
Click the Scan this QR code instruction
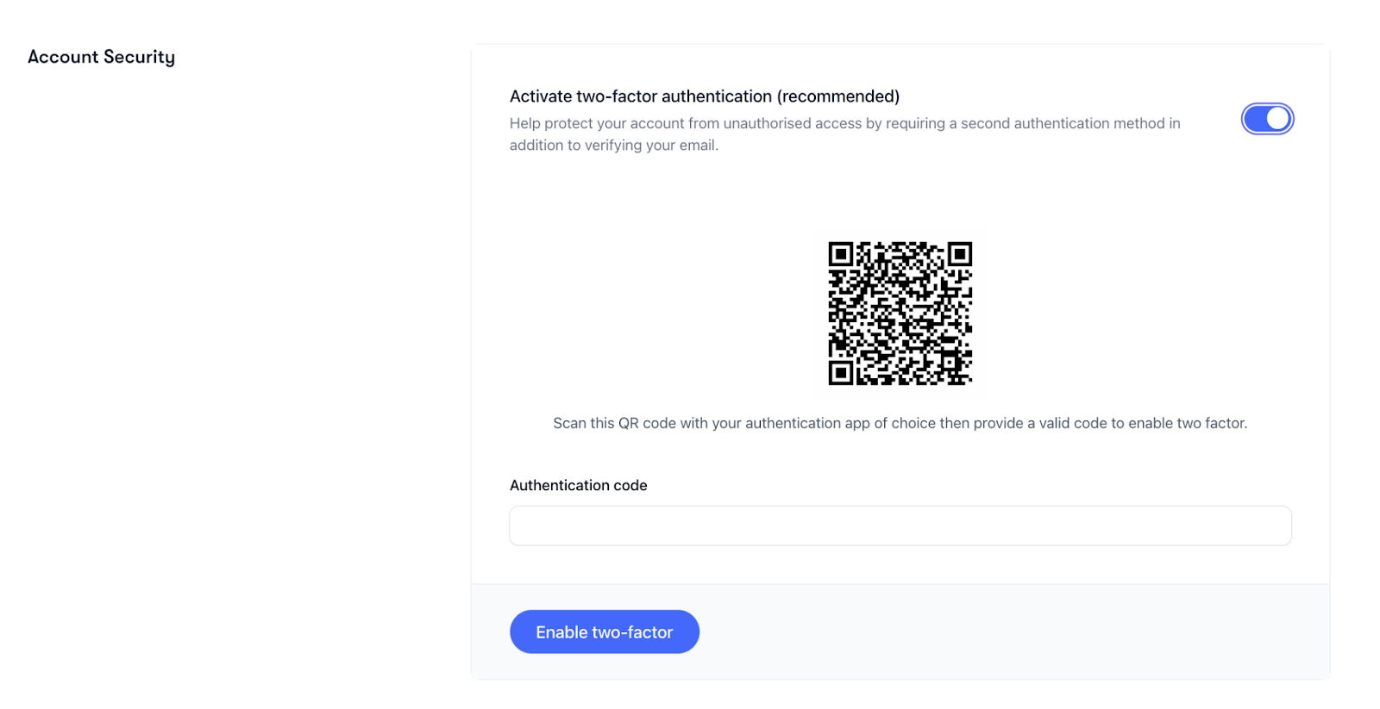click(900, 423)
